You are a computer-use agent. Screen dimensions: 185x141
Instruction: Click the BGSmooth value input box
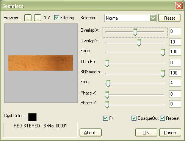tap(175, 73)
